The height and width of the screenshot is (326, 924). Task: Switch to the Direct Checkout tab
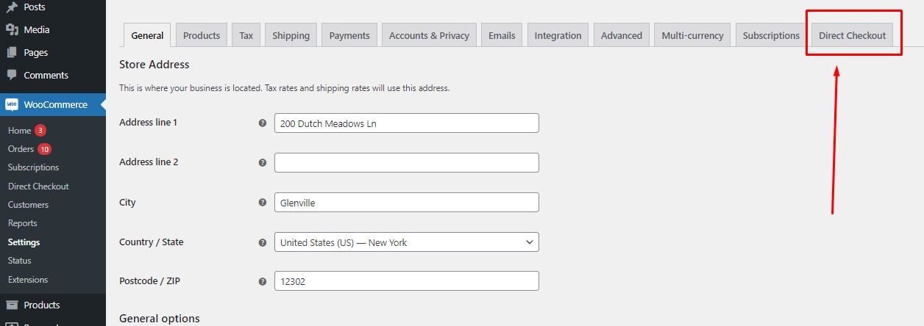pyautogui.click(x=852, y=35)
